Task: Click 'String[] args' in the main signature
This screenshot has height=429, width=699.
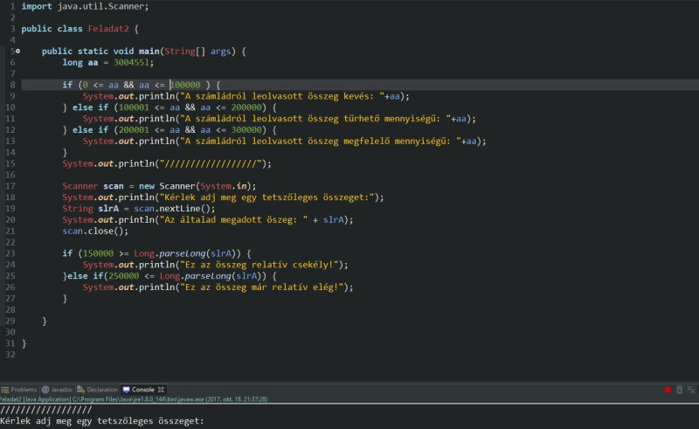Action: (x=197, y=52)
